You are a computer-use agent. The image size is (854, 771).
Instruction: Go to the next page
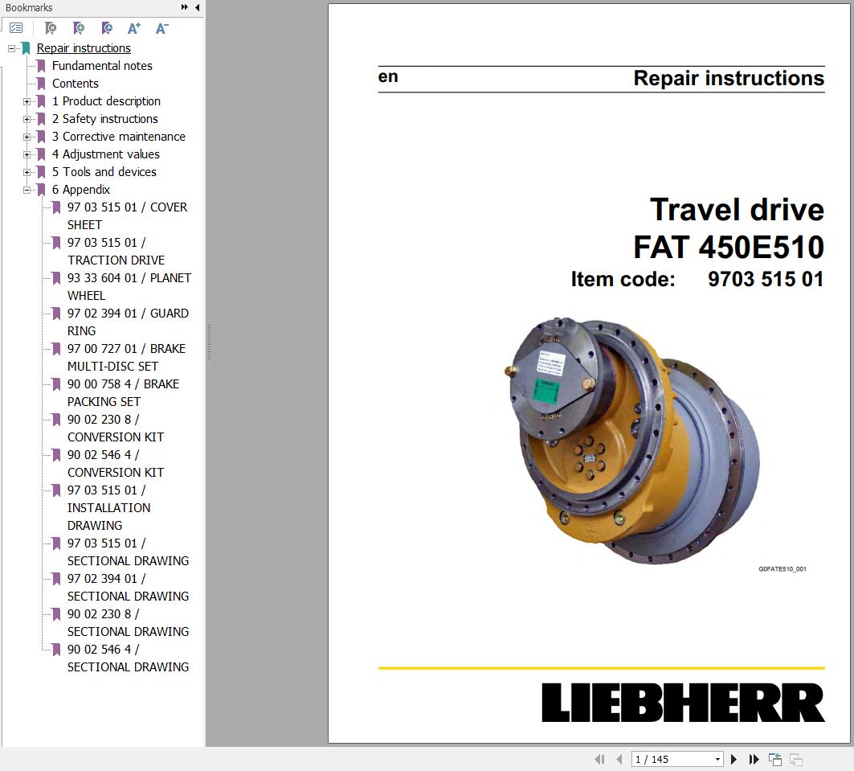pos(733,759)
